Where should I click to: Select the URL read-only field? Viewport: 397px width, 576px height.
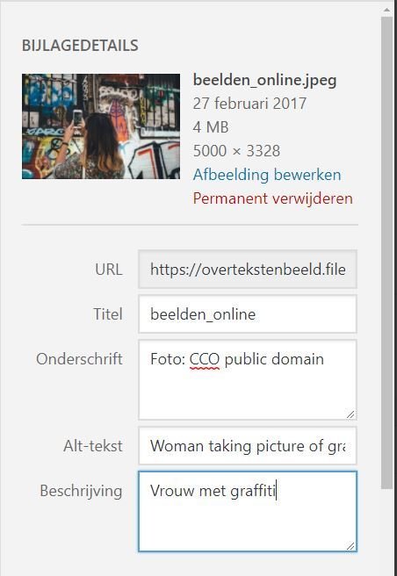[x=248, y=270]
